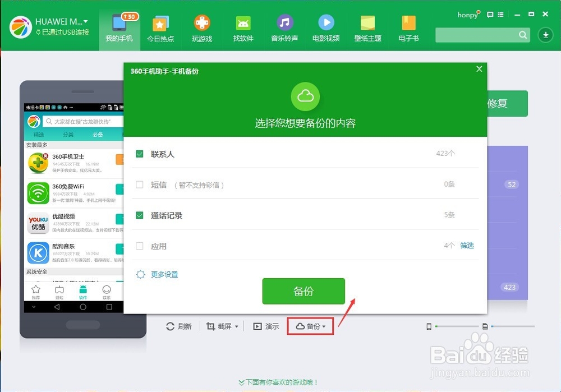Open the 更多设置 more settings link
This screenshot has width=561, height=392.
165,274
